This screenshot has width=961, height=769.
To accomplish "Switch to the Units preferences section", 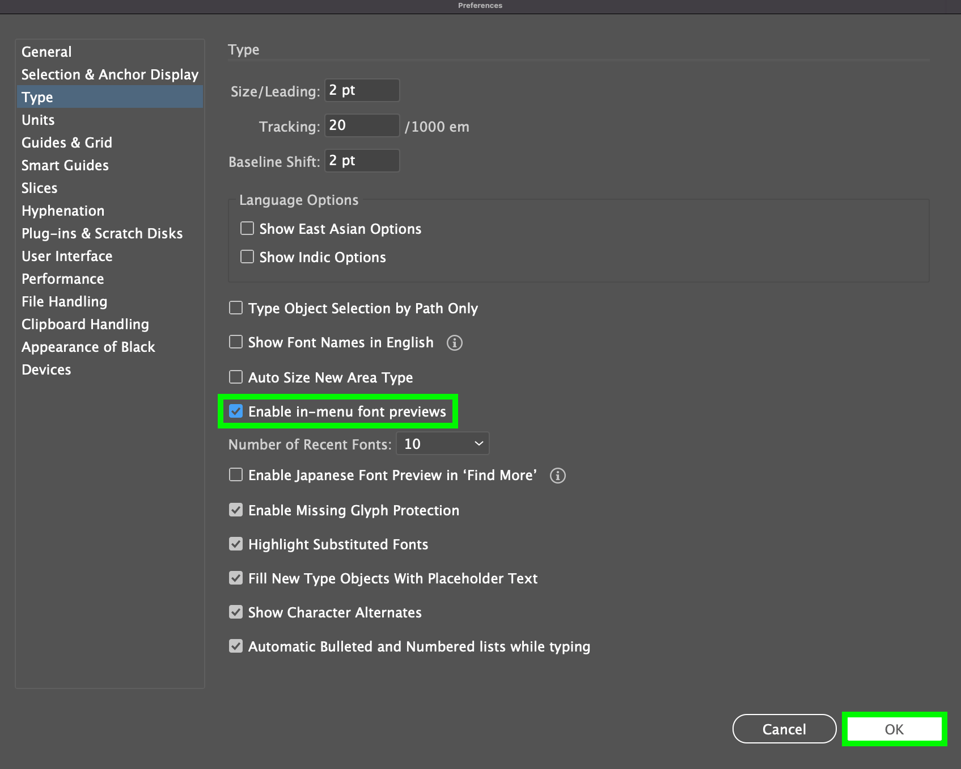I will [x=37, y=120].
